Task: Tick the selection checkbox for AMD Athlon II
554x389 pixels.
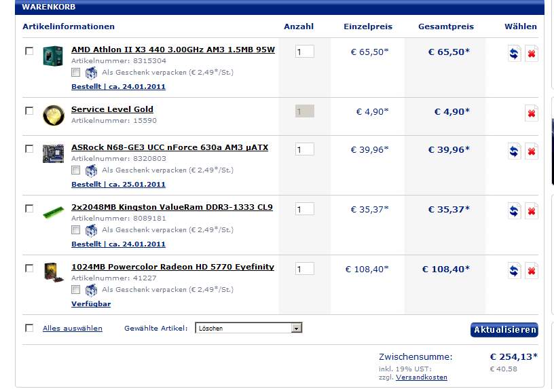Action: [x=29, y=51]
